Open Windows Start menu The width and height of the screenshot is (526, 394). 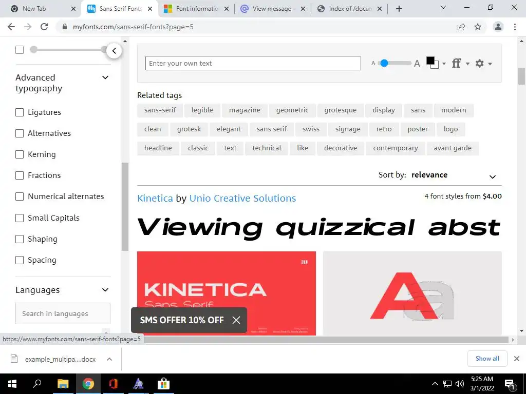pyautogui.click(x=12, y=384)
